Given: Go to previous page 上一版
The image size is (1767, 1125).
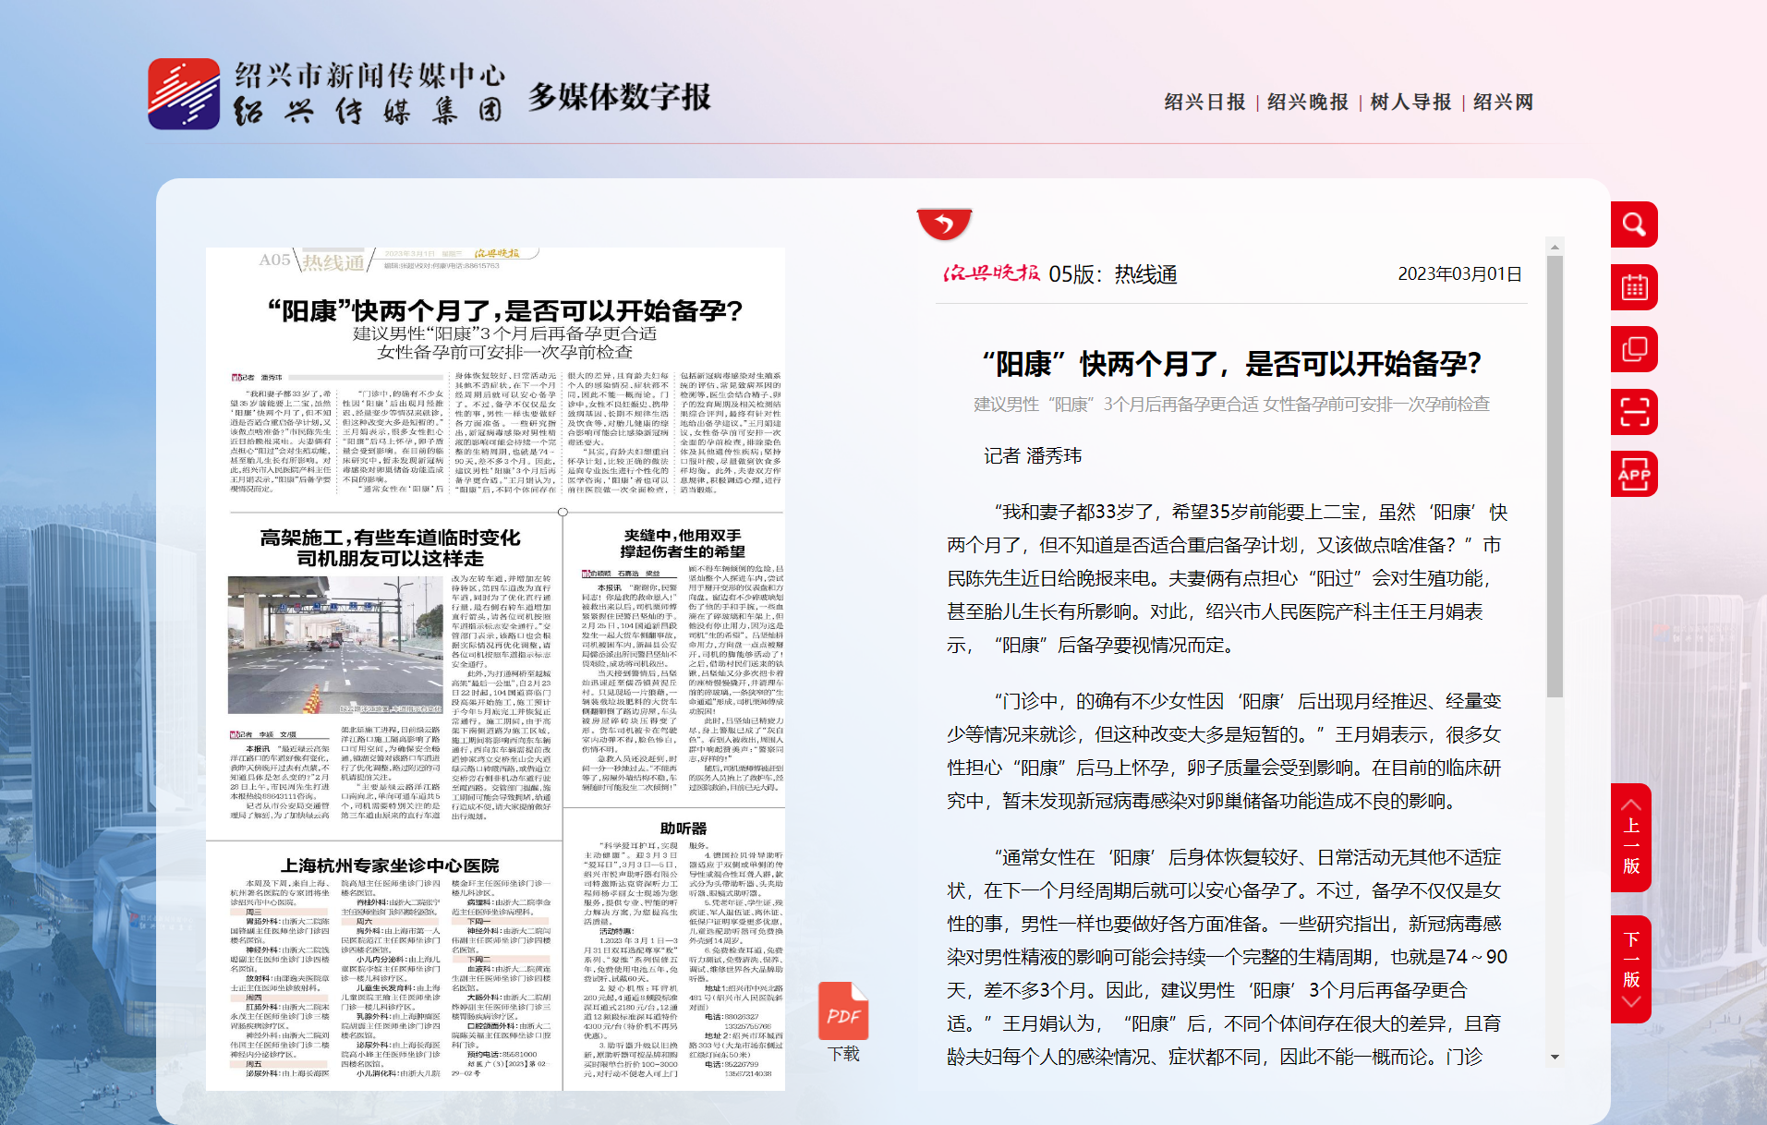Looking at the screenshot, I should point(1631,838).
